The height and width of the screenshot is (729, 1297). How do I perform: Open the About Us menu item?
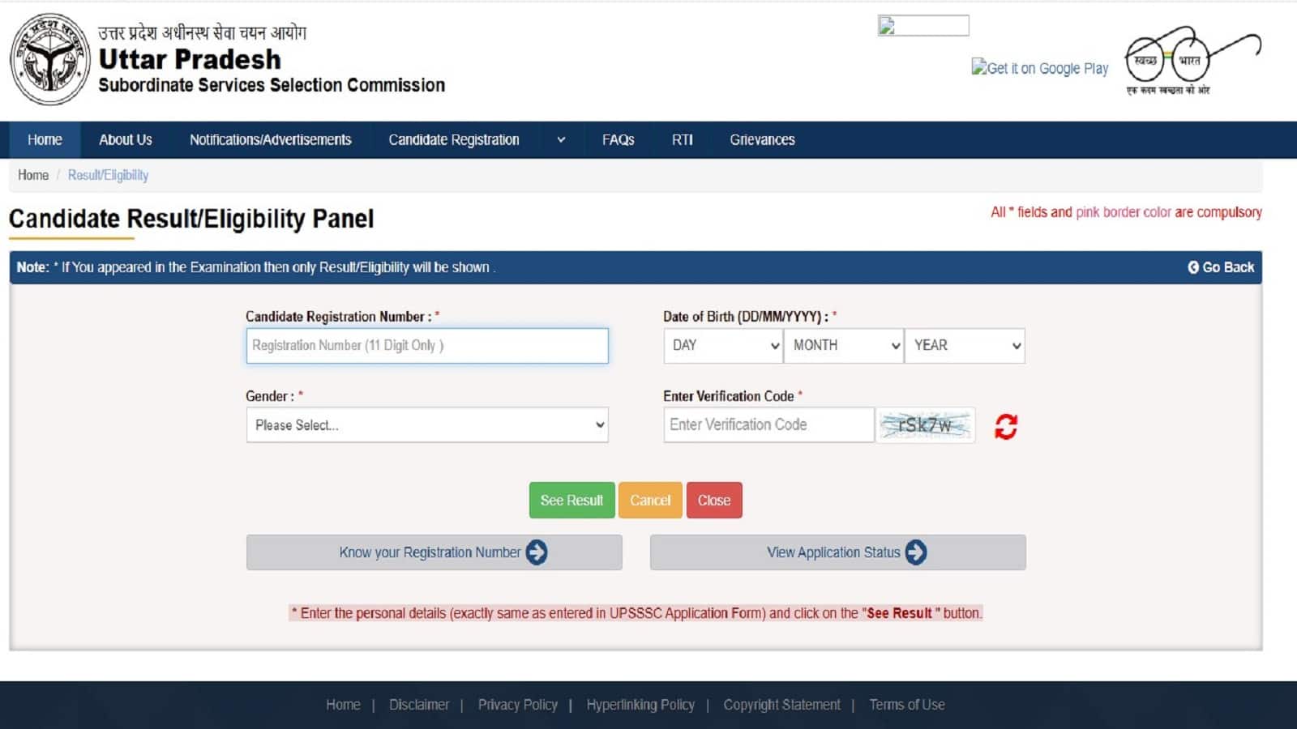coord(126,139)
